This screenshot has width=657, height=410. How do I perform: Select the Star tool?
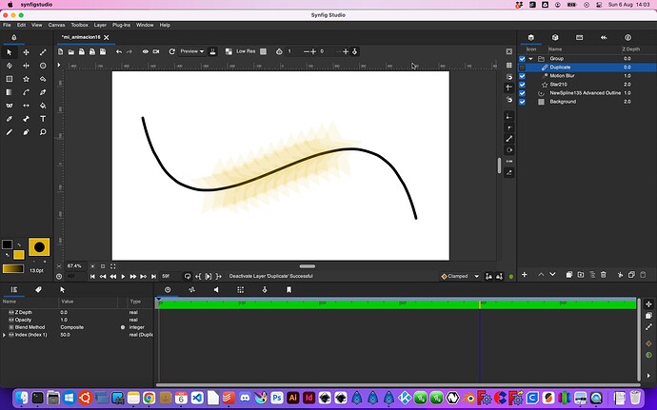point(26,79)
